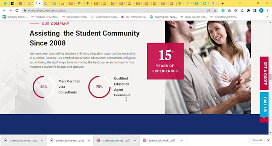Open Chrome's three-dot menu
Image resolution: width=272 pixels, height=146 pixels.
tap(268, 10)
